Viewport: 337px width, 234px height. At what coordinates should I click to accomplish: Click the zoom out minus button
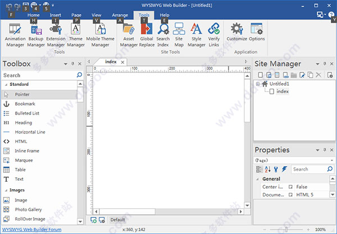click(x=265, y=230)
